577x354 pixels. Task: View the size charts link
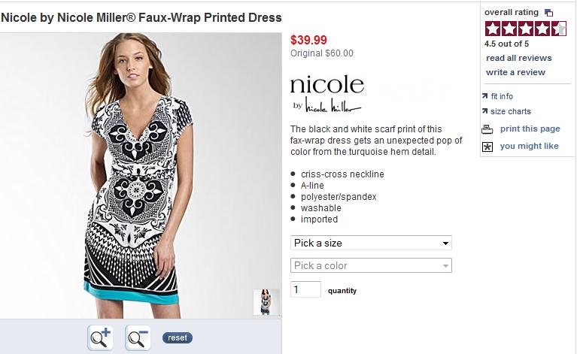pyautogui.click(x=511, y=111)
